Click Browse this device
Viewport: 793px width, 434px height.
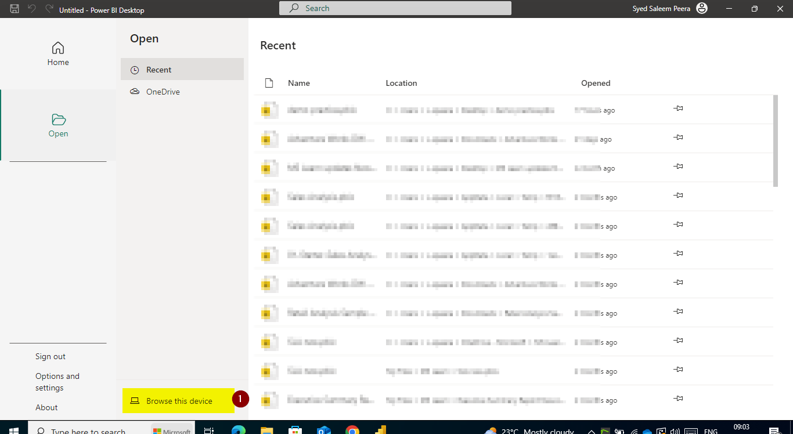[x=178, y=401]
